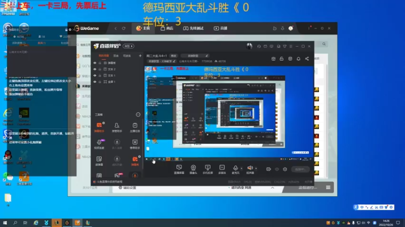
Task: Switch to WeGame 先锋测试 tab
Action: 193,28
